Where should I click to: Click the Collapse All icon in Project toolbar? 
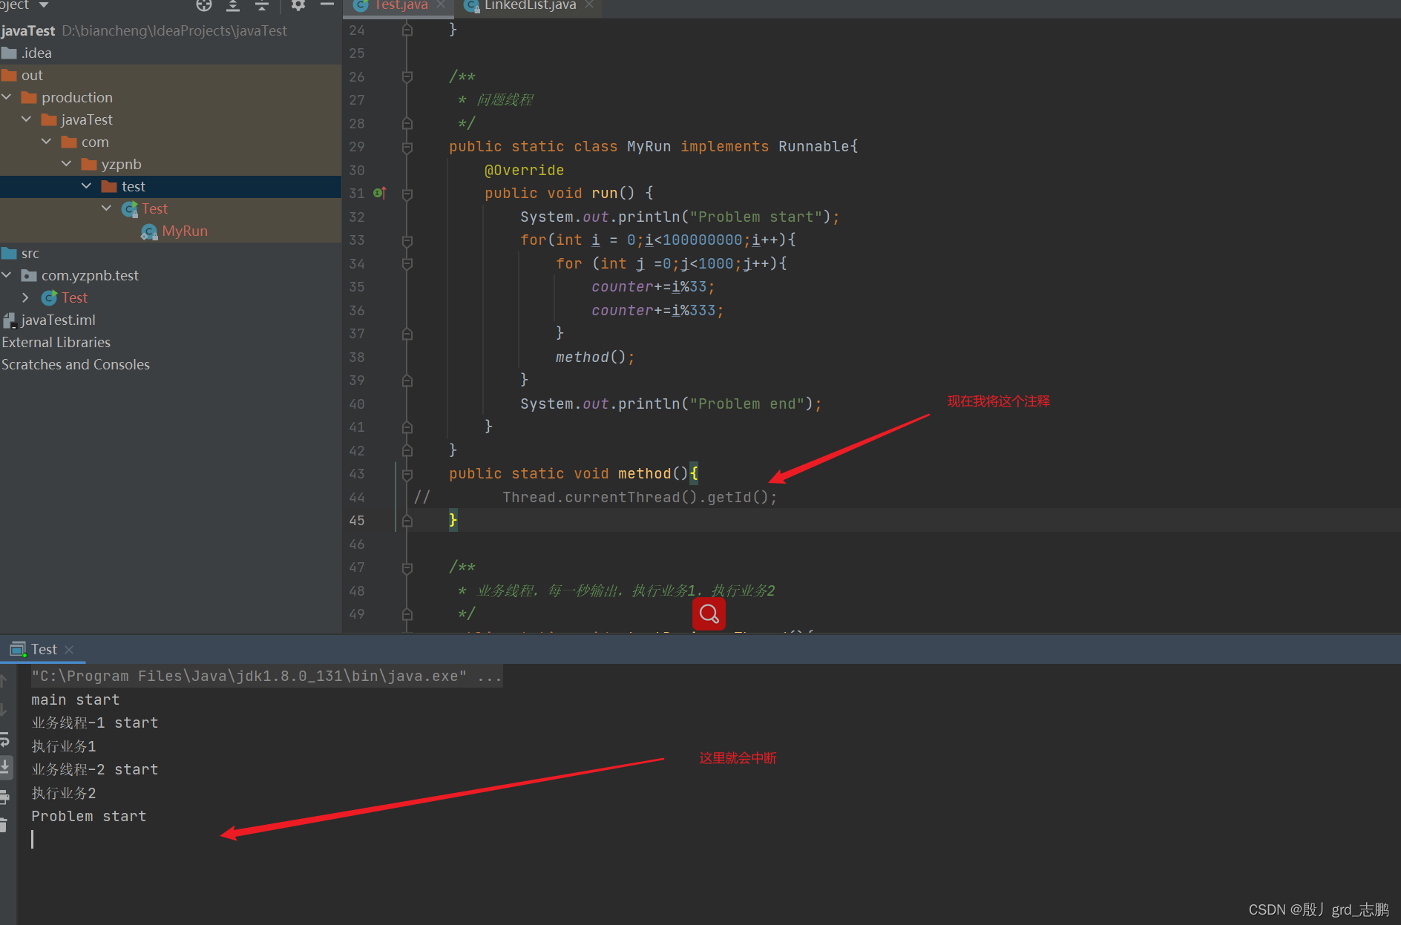[x=262, y=5]
